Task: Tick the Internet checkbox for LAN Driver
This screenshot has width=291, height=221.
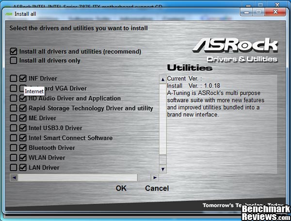Action: coord(14,168)
